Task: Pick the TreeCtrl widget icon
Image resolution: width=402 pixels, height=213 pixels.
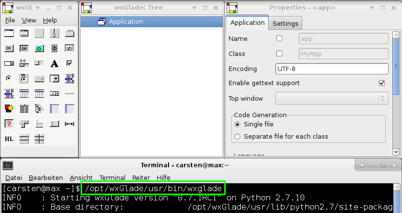Action: [x=39, y=108]
